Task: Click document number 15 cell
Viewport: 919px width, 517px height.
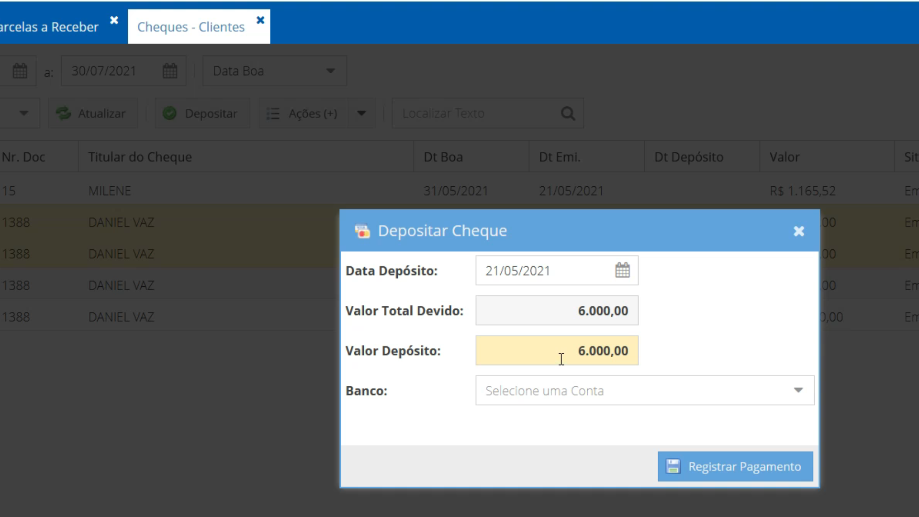Action: (9, 191)
